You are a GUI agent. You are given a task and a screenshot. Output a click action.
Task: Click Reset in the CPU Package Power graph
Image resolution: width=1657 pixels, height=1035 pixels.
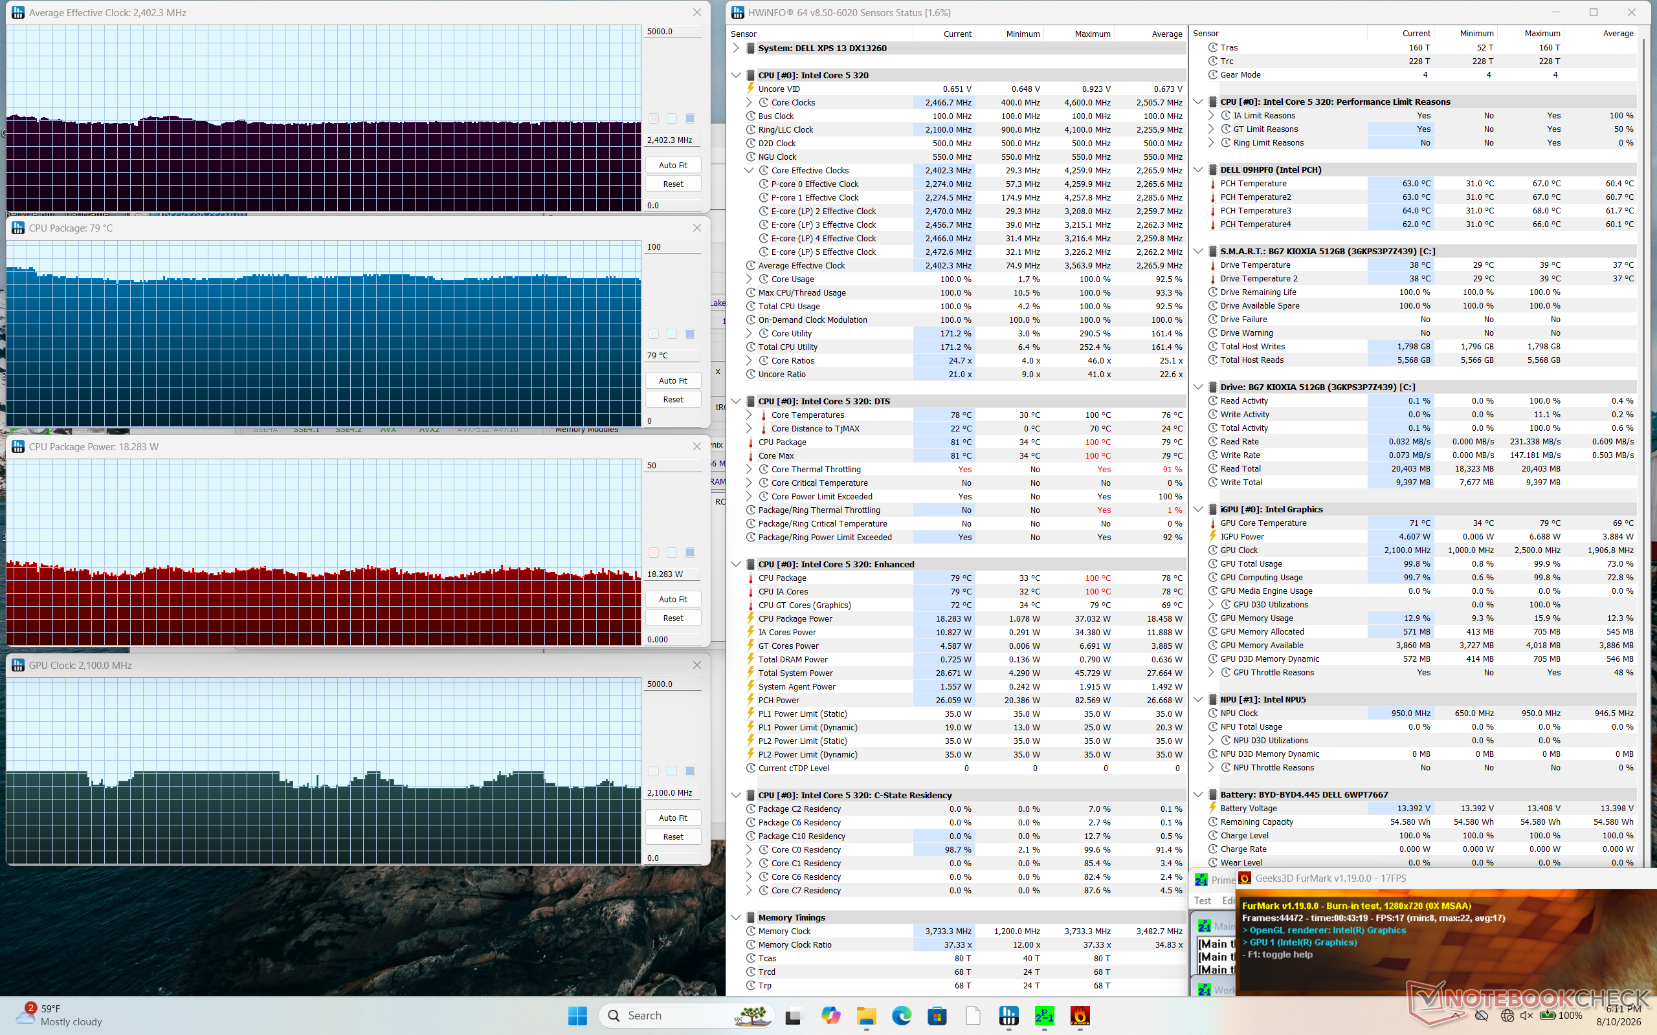point(673,618)
